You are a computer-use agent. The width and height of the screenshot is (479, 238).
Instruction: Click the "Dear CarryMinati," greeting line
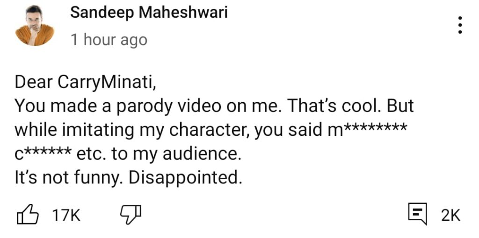point(85,83)
